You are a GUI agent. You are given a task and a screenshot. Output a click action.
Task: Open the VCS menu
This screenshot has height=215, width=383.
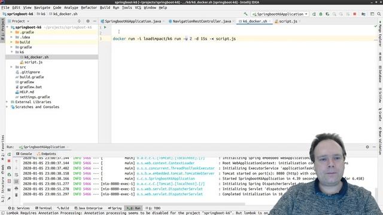click(138, 8)
